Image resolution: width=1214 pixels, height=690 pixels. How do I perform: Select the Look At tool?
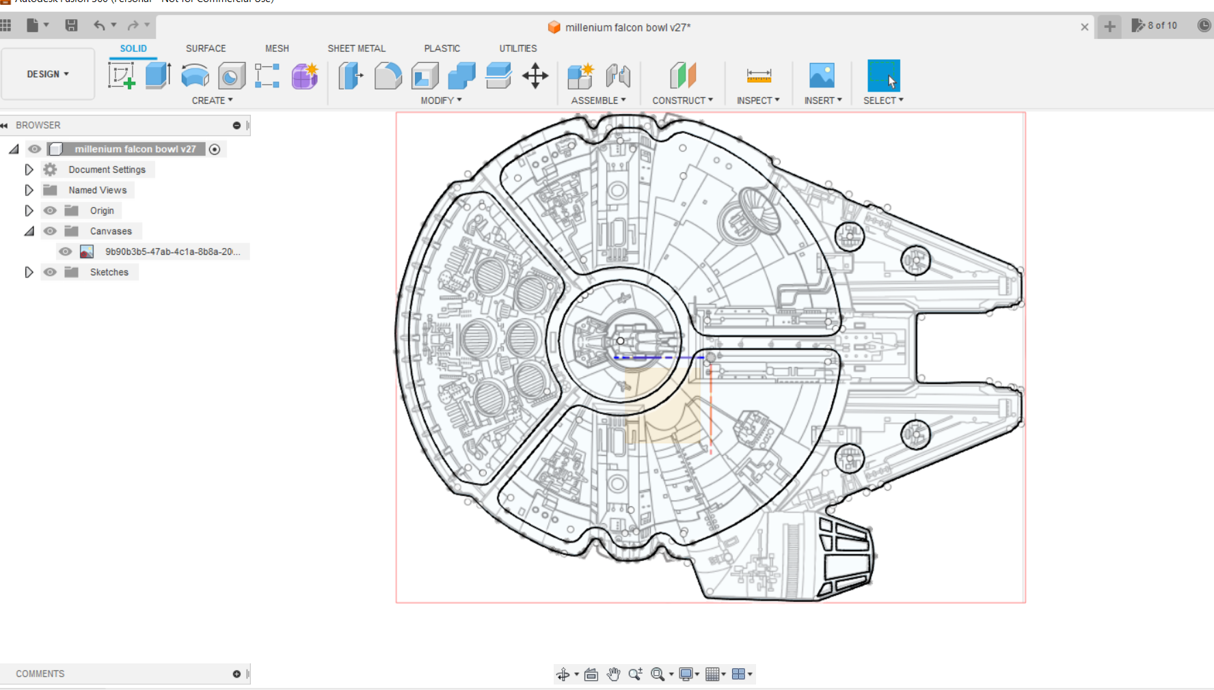point(591,674)
